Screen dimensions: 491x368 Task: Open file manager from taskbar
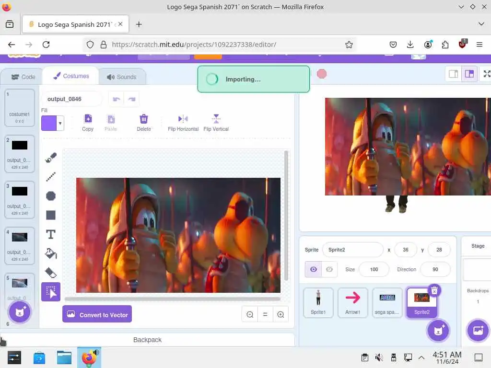64,357
